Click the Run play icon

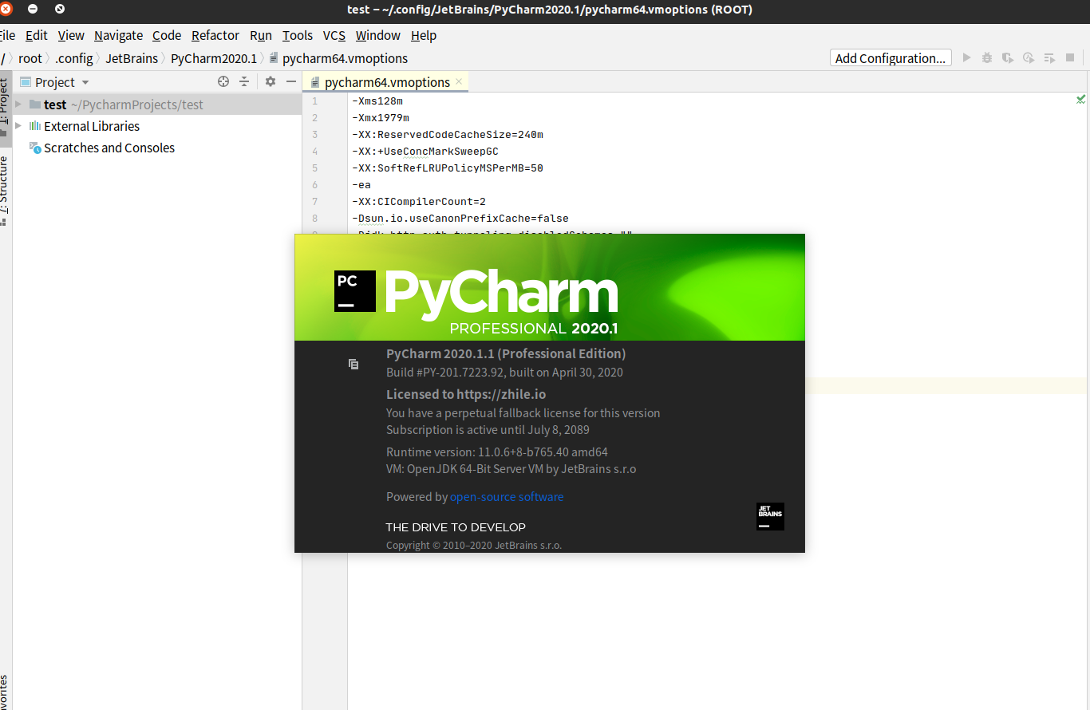(966, 58)
